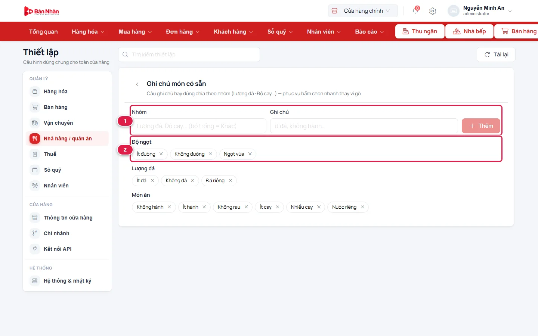Expand the Hàng hóa navigation menu

pyautogui.click(x=88, y=32)
